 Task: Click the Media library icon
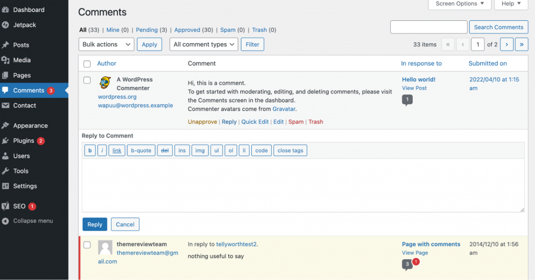click(5, 60)
